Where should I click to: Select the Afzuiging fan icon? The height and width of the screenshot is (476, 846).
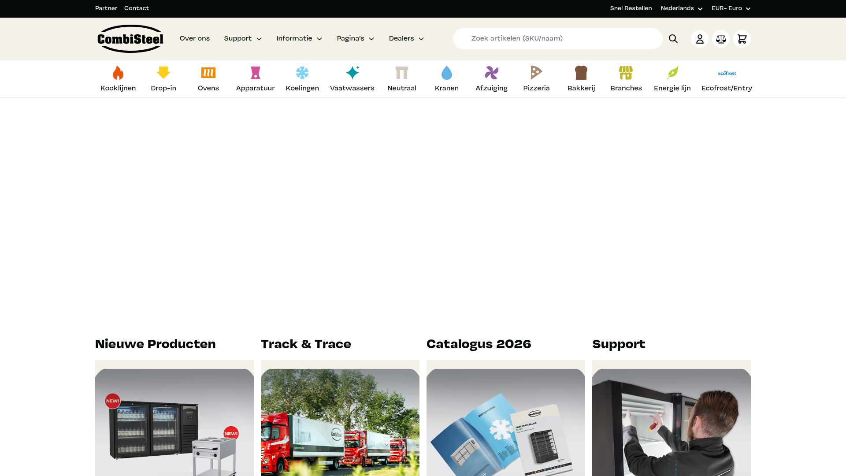(492, 73)
